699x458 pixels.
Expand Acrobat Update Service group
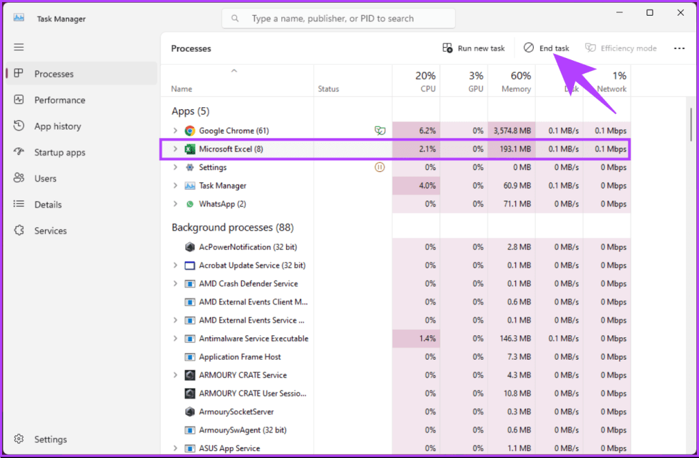tap(175, 266)
